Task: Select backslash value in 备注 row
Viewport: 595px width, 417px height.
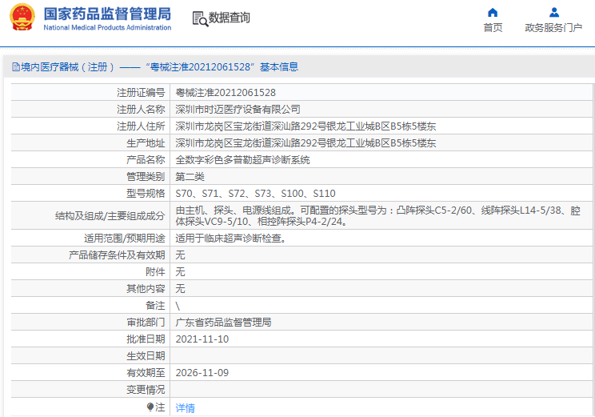Action: (x=178, y=306)
